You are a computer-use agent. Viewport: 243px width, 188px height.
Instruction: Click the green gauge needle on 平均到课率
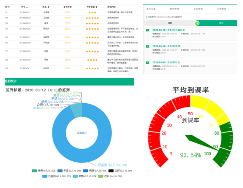[x=201, y=142]
